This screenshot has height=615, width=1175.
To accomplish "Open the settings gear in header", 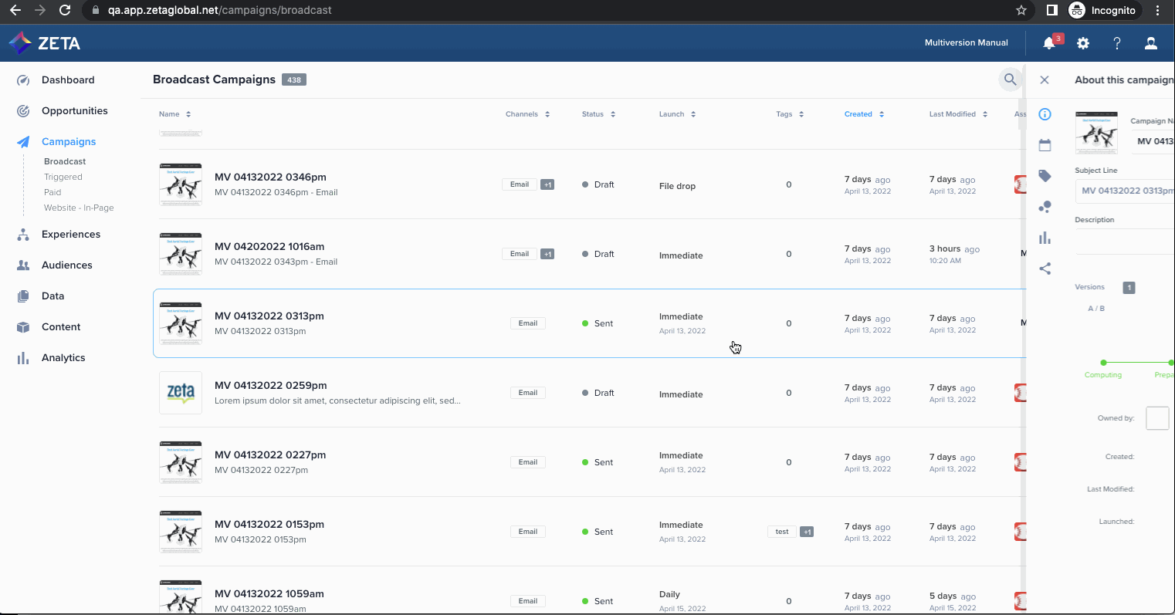I will 1083,43.
